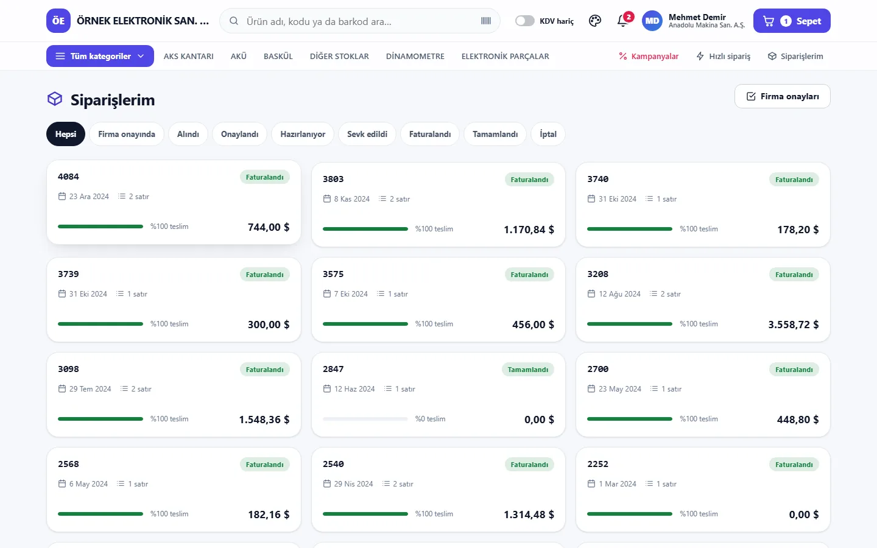Click the ÖE company logo icon

click(x=58, y=21)
